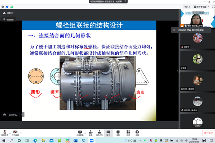Open the invite (邀请) icon
The width and height of the screenshot is (215, 143).
pyautogui.click(x=91, y=133)
